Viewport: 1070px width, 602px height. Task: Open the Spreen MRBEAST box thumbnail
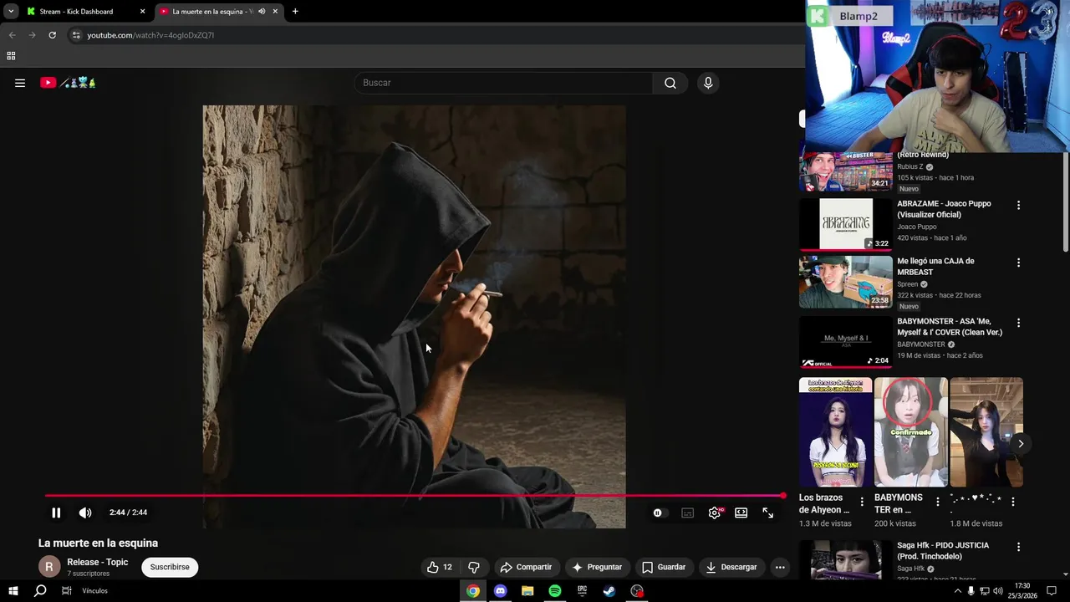pos(846,282)
